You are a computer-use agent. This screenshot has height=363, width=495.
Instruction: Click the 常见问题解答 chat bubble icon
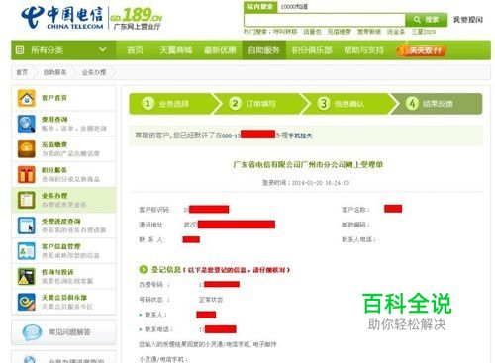click(32, 332)
